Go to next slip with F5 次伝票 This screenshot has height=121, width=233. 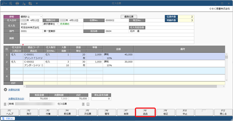[88, 112]
